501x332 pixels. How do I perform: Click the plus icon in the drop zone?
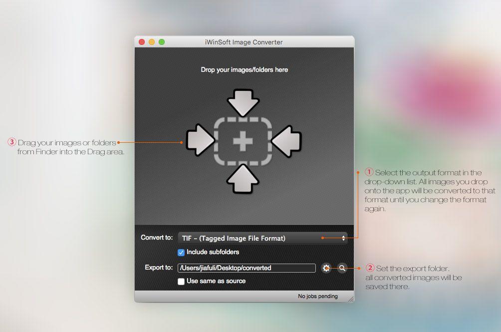243,142
